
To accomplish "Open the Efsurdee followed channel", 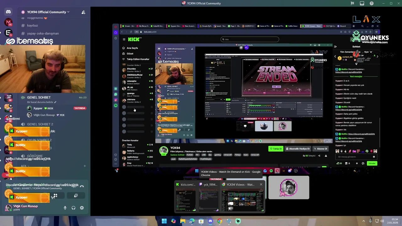I will point(137,70).
